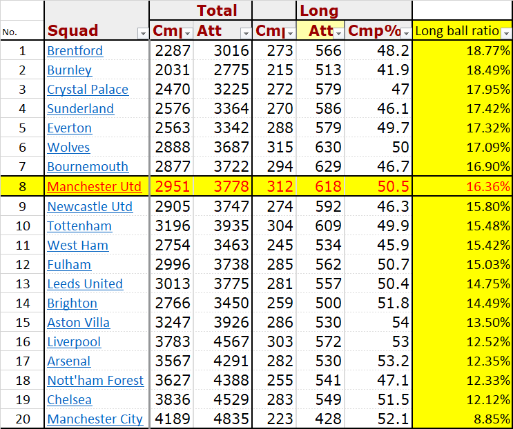Viewport: 513px width, 429px height.
Task: Open the Long Cmp% filter dropdown
Action: [406, 32]
